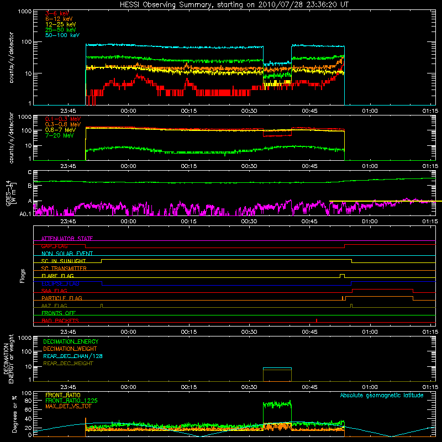The image size is (442, 442).
Task: Click the NON_SOLAR_EVENT flag label
Action: pos(67,254)
